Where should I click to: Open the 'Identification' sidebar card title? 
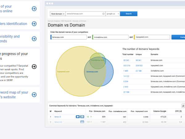pos(14,24)
